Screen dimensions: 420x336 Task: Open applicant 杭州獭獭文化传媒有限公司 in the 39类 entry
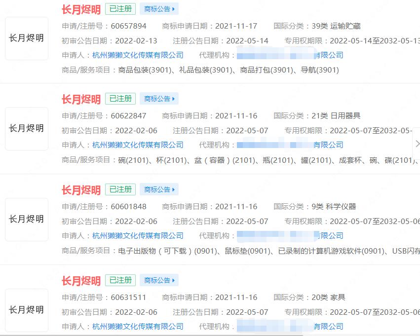(138, 55)
